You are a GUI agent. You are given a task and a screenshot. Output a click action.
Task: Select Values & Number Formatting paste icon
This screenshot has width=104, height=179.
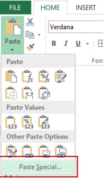tap(27, 122)
